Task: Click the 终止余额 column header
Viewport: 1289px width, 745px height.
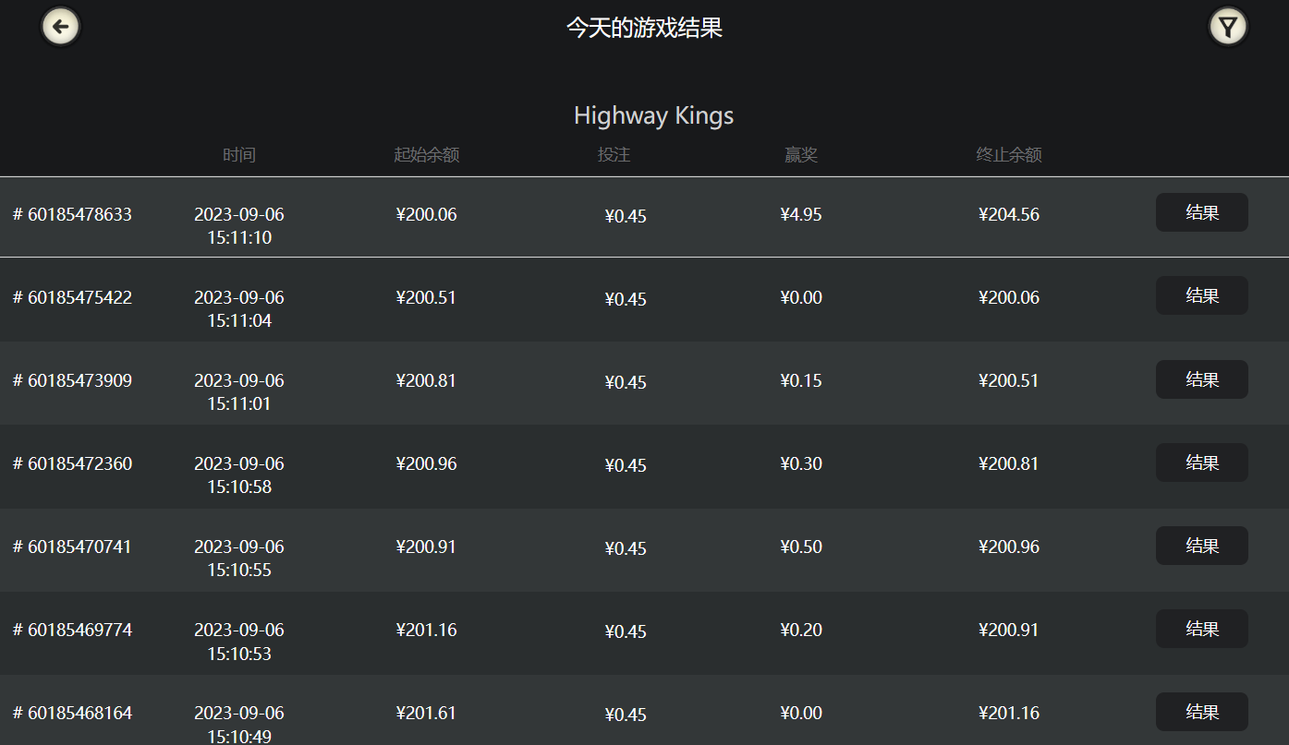Action: pyautogui.click(x=1009, y=155)
